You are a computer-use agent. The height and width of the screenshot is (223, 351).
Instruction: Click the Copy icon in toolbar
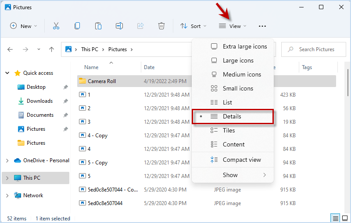point(77,26)
